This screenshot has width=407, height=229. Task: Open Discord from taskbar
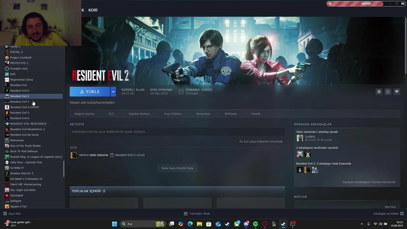(246, 224)
